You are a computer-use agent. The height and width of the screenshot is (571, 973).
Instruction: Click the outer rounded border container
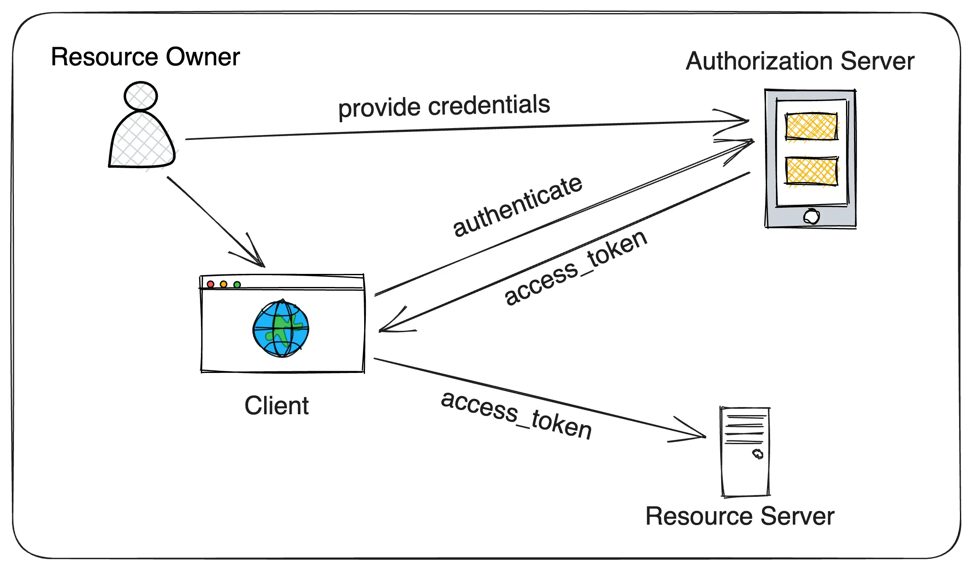point(486,286)
